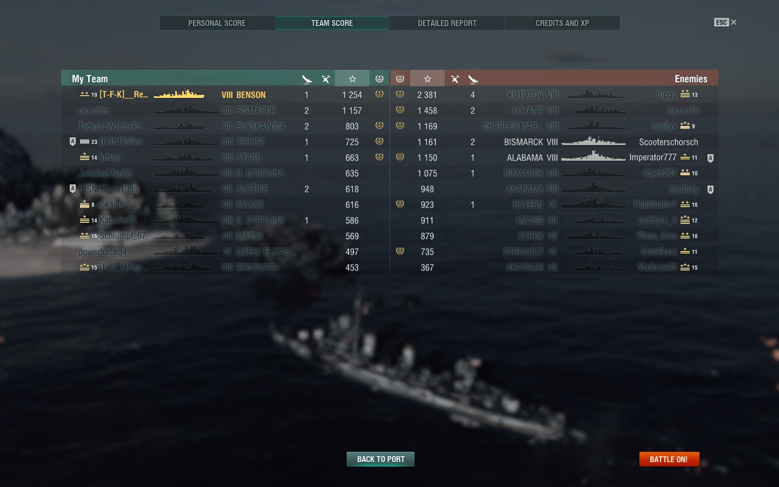Viewport: 779px width, 487px height.
Task: Open the Personal Score tab
Action: pos(217,23)
